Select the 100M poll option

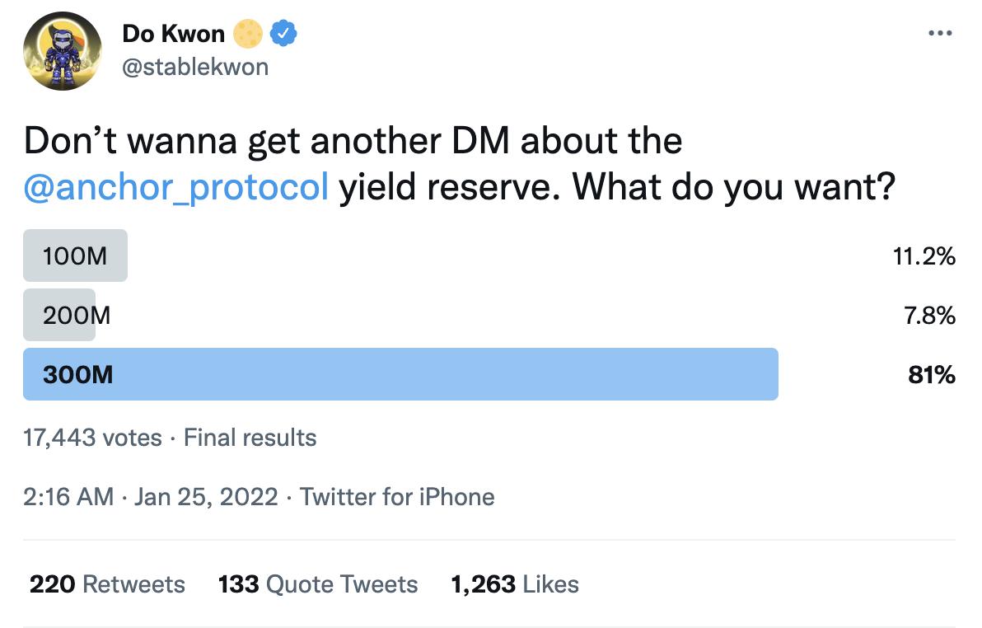pos(75,255)
